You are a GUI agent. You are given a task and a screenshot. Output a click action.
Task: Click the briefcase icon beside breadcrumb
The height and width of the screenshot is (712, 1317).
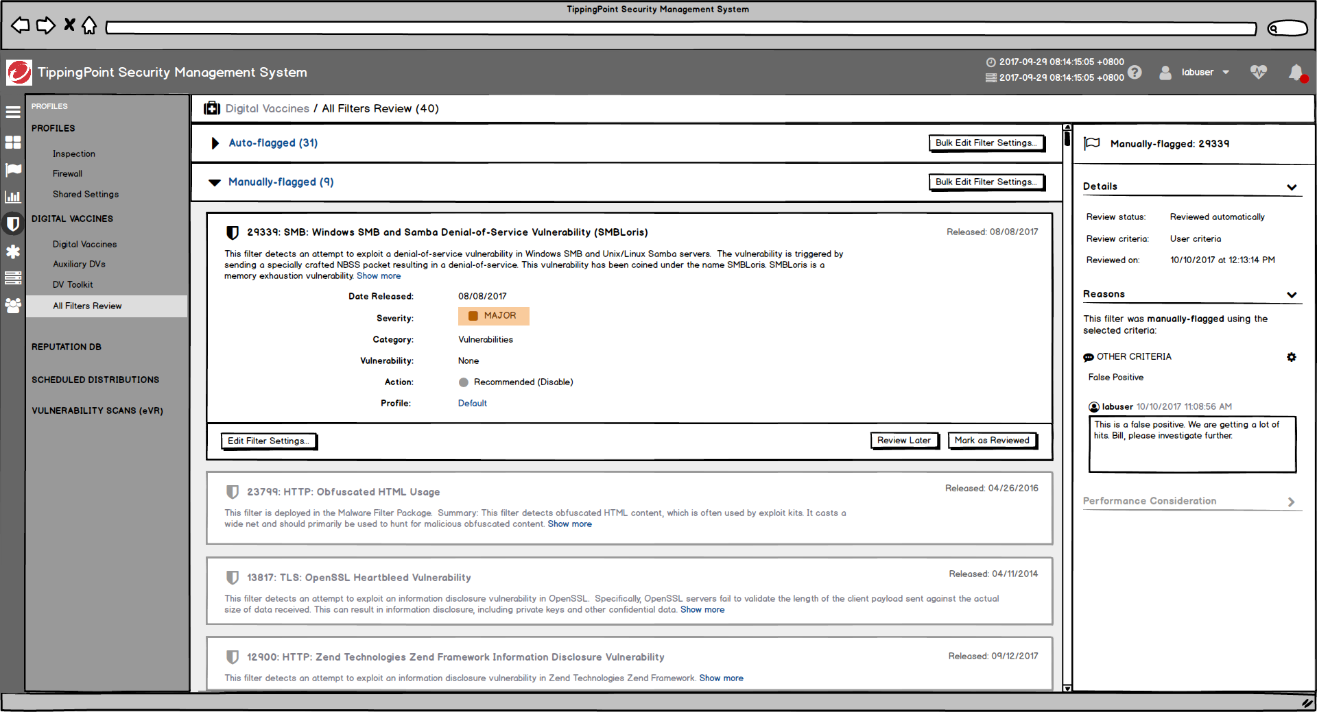212,108
